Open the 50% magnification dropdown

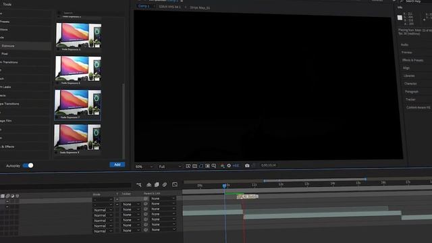pos(144,167)
